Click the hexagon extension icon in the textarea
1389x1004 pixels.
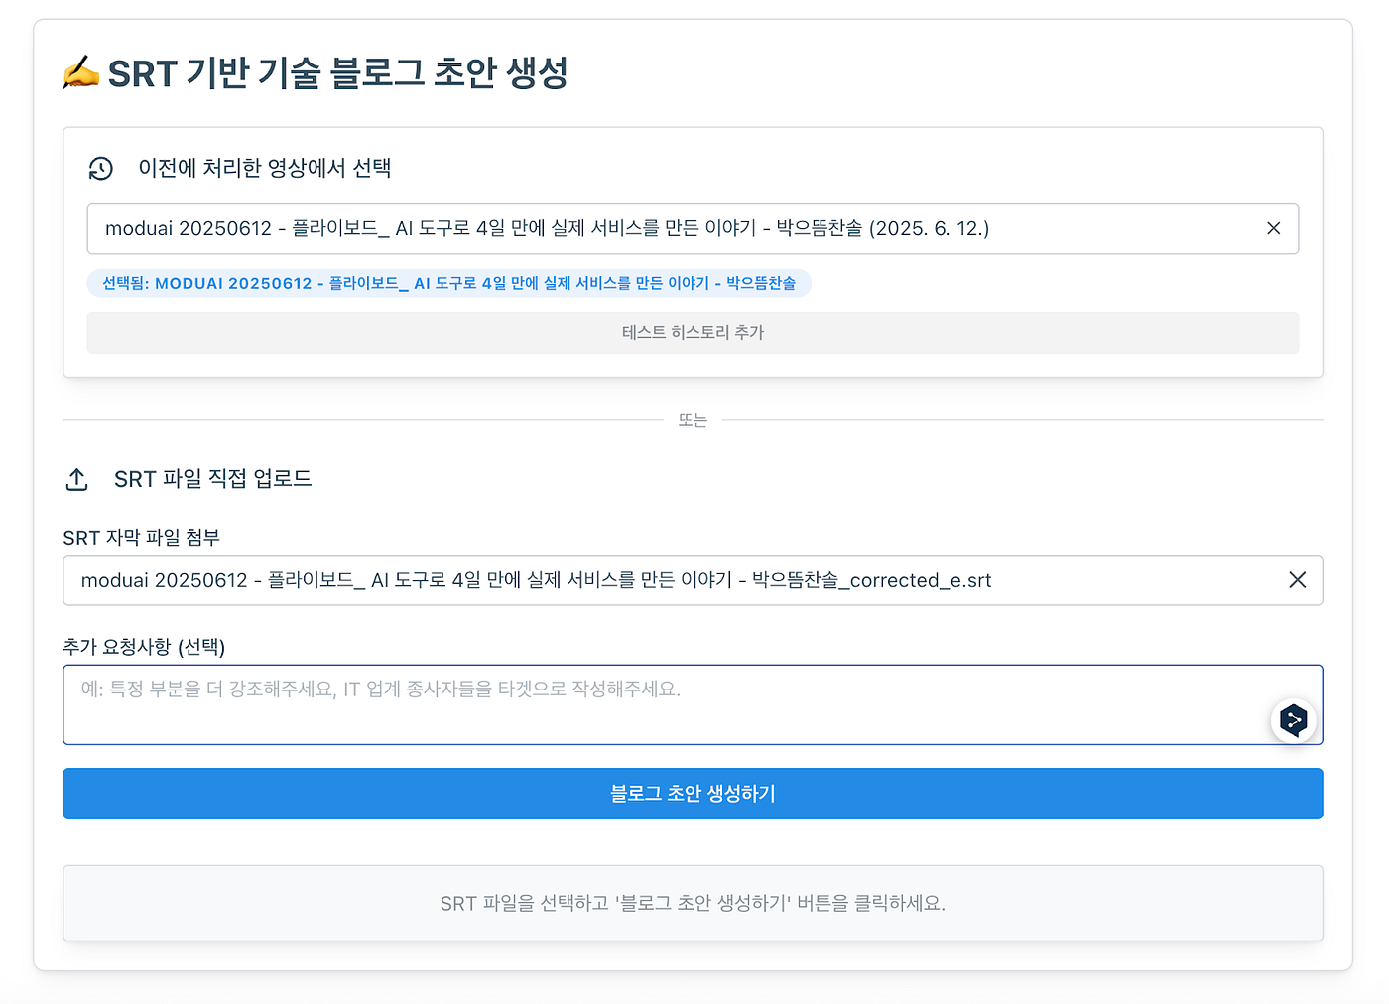coord(1293,720)
